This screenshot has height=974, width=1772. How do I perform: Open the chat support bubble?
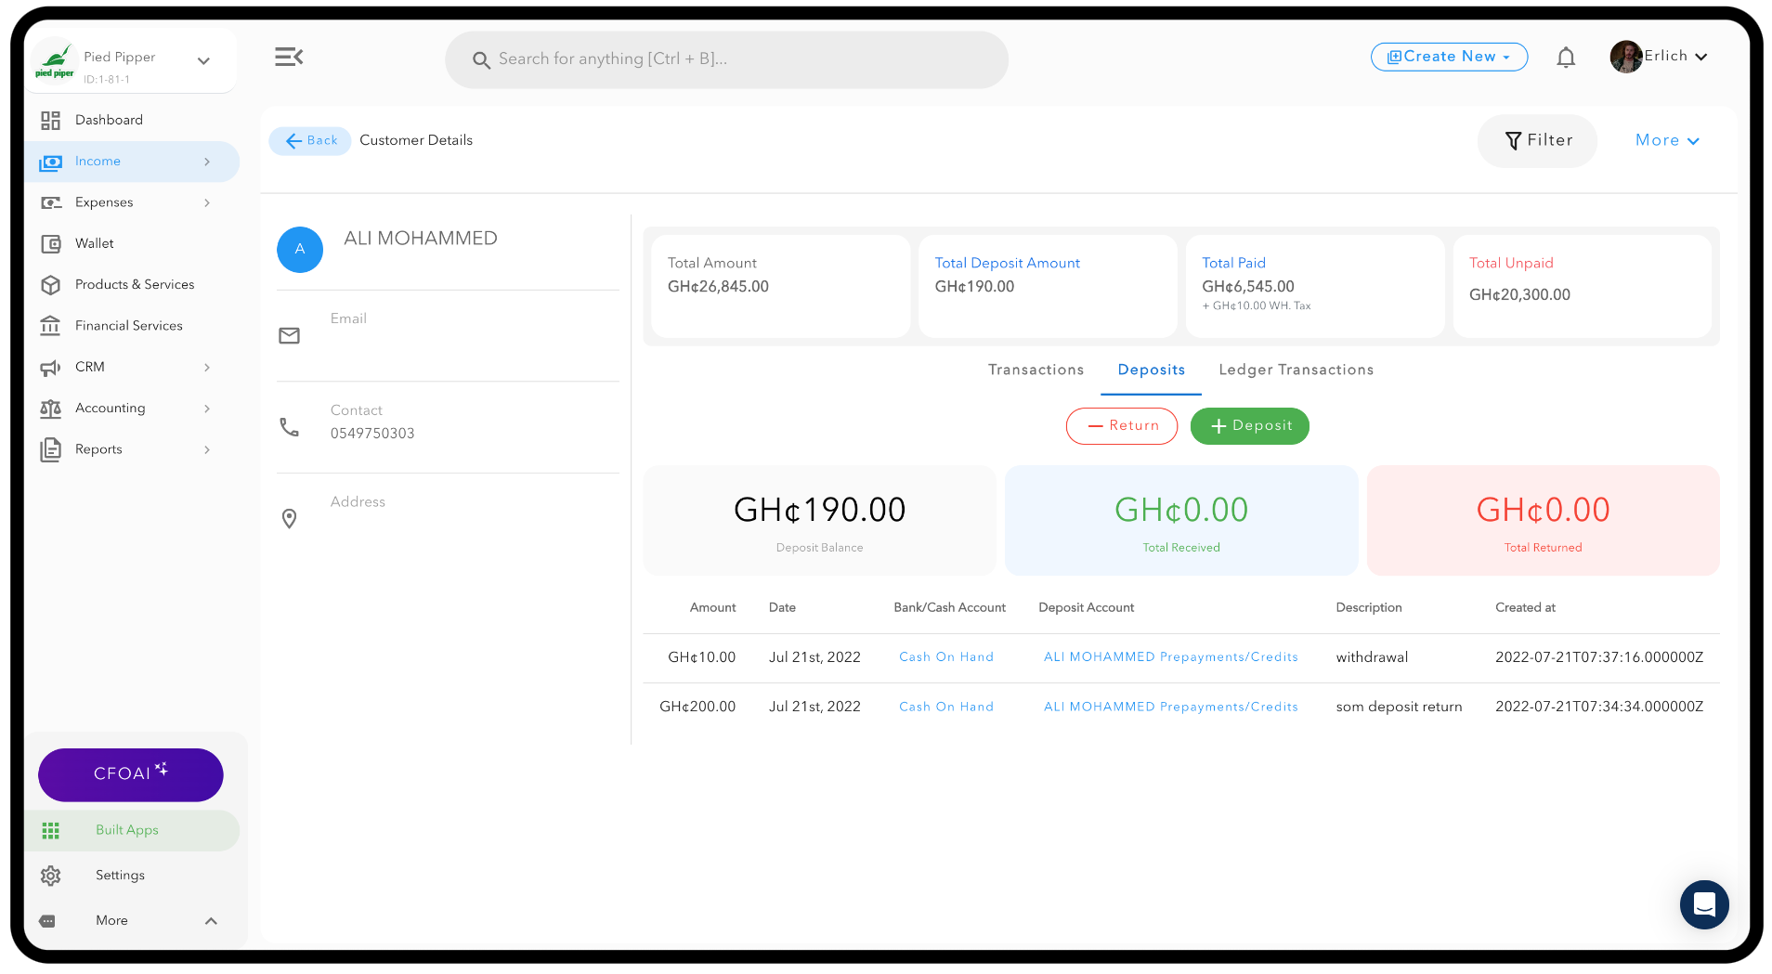pos(1703,904)
